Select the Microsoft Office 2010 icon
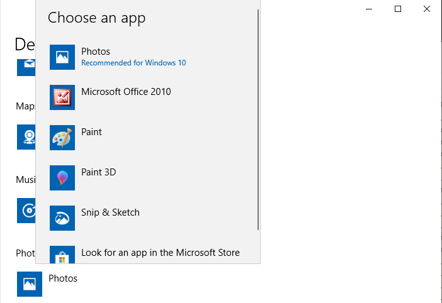442x303 pixels. (x=62, y=97)
